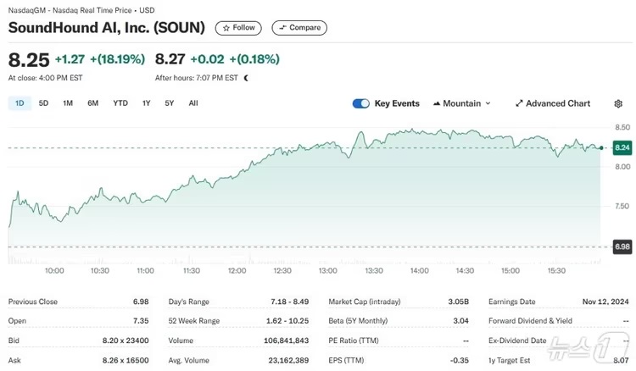Switch chart to YTD range
The width and height of the screenshot is (636, 371).
120,103
